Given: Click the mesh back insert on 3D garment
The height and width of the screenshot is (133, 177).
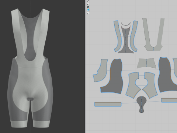Looking at the screenshot, I should point(30,37).
